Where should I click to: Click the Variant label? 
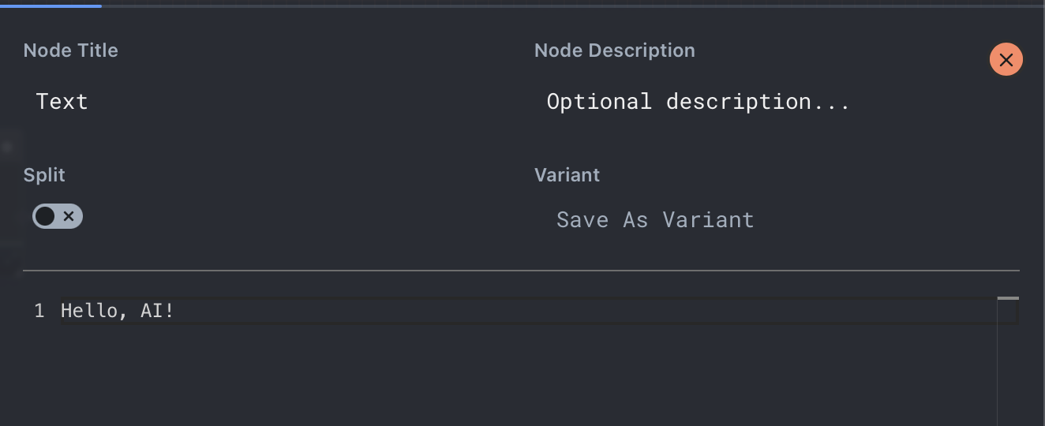(567, 175)
